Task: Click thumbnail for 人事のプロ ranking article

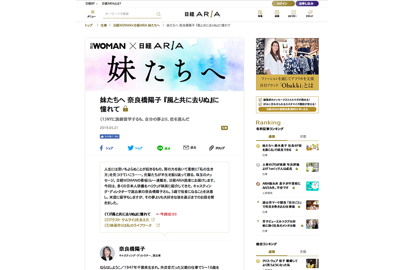Action: [312, 167]
